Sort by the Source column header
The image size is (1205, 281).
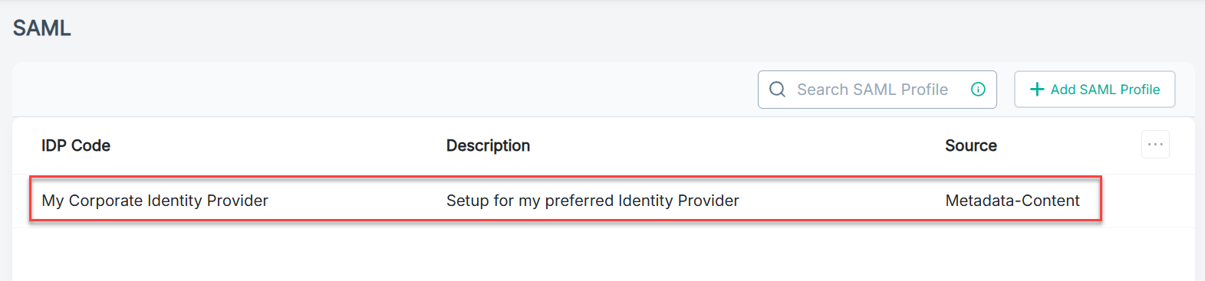pos(971,145)
